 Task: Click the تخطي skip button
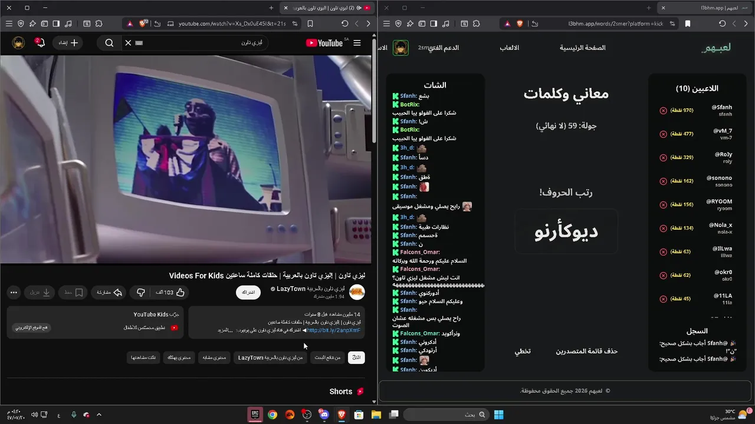click(x=523, y=351)
